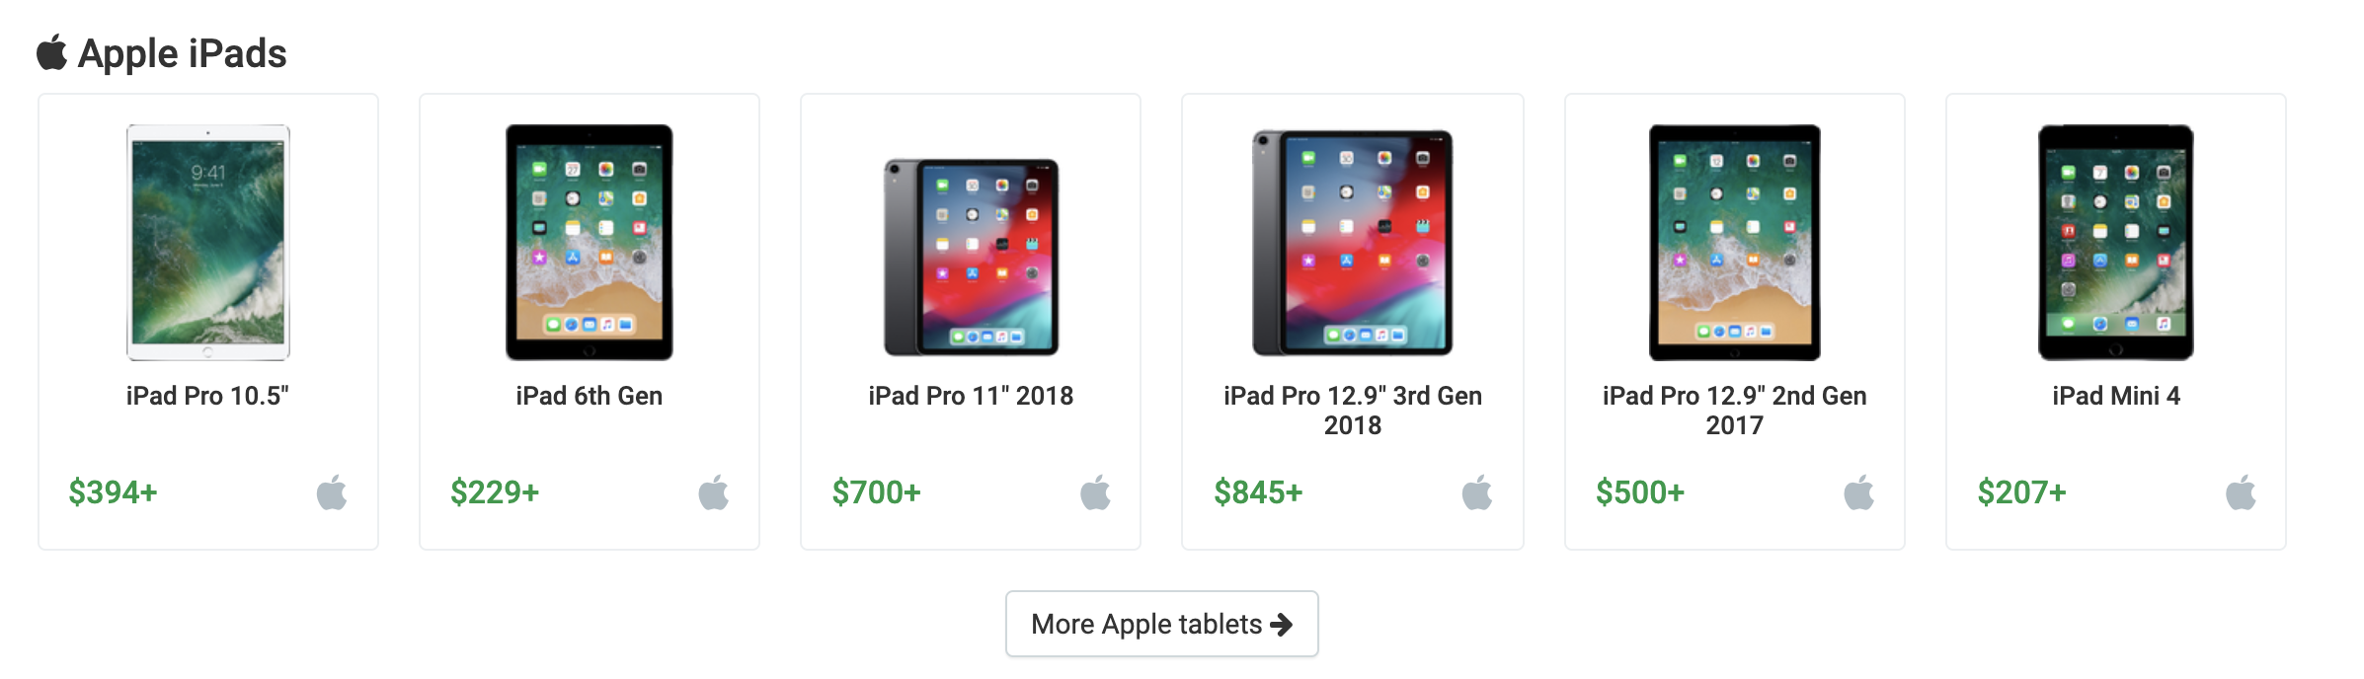Open the iPad Pro 10.5" product image
The width and height of the screenshot is (2364, 679).
click(208, 242)
